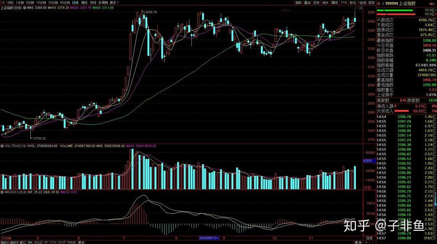Switch chart to 分时 intraday view

point(10,2)
